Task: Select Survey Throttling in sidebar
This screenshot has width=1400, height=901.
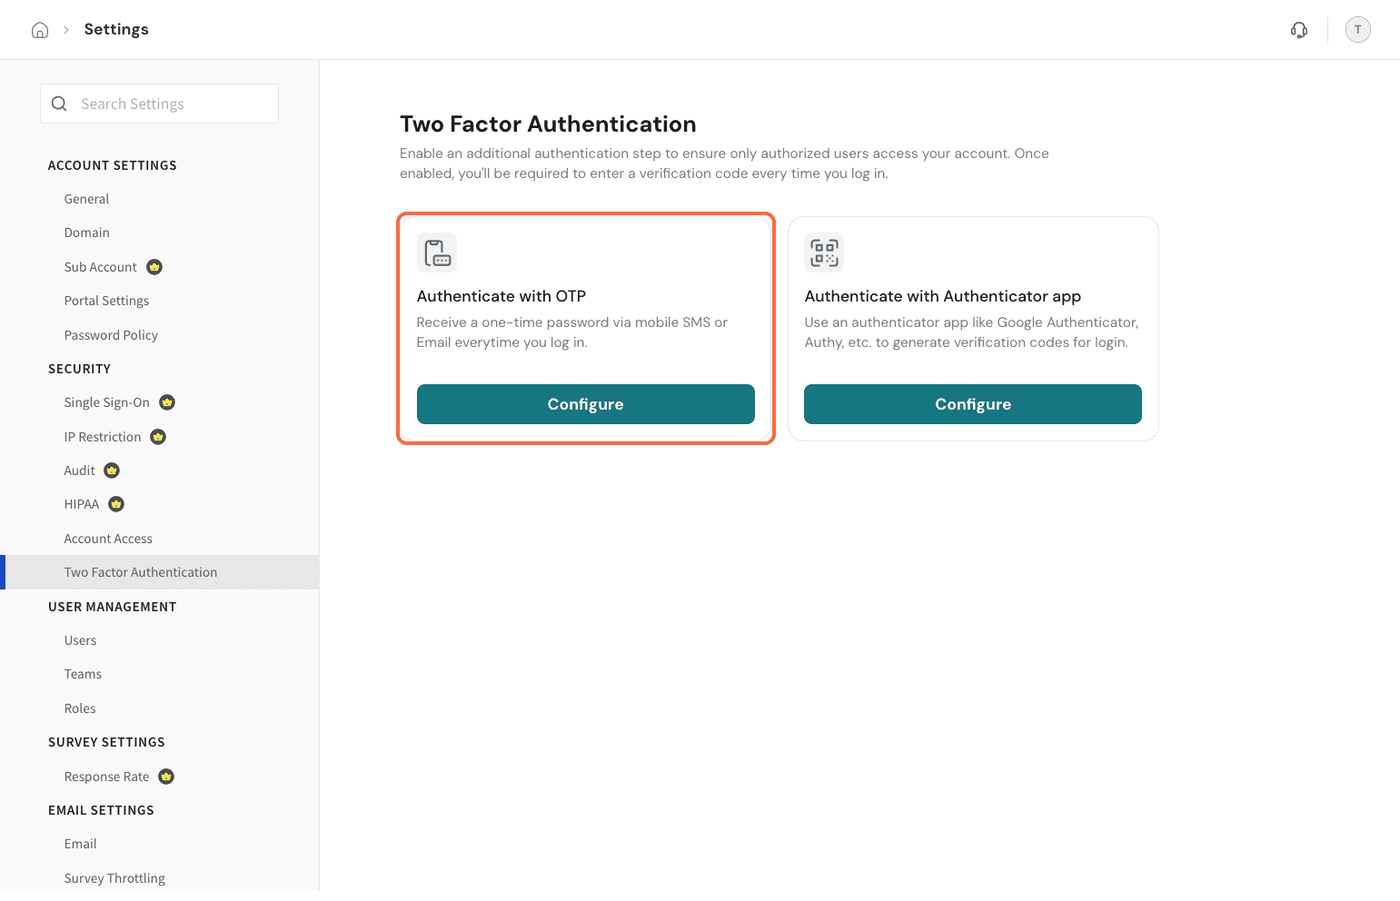Action: coord(114,878)
